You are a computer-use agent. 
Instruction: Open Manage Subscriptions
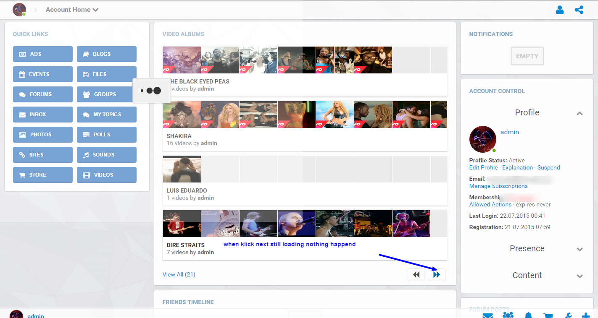coord(498,186)
